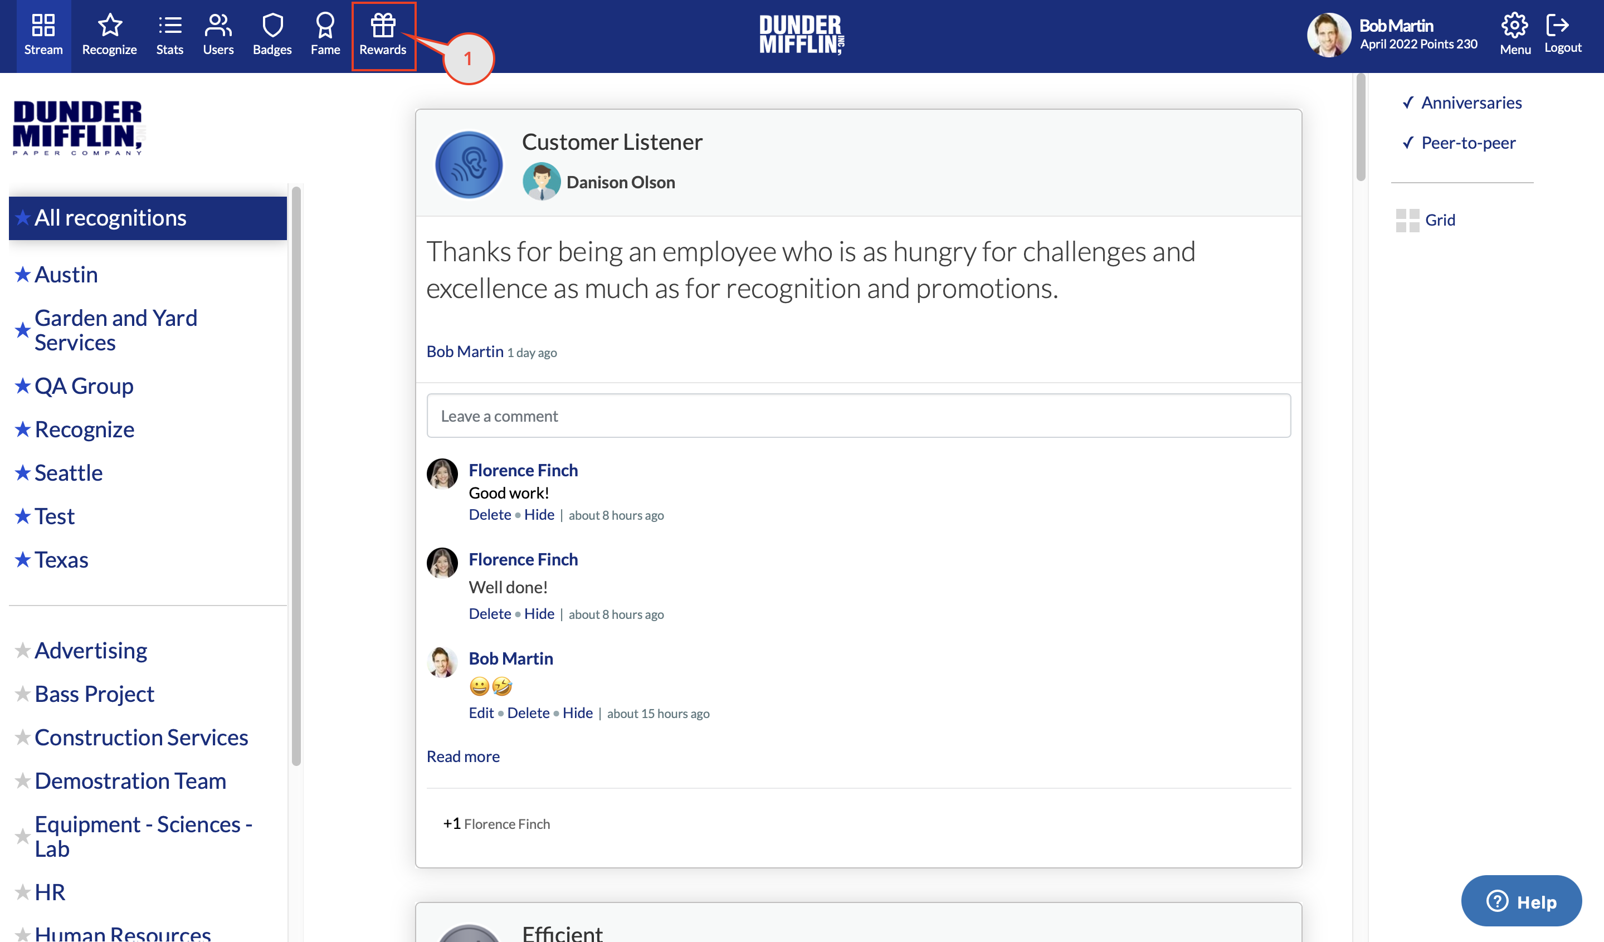Open the Recognize stream in the sidebar
The width and height of the screenshot is (1604, 942).
pos(85,429)
